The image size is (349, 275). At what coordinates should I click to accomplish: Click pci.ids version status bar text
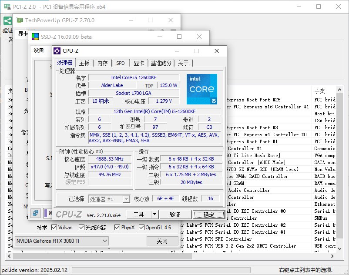(x=34, y=270)
